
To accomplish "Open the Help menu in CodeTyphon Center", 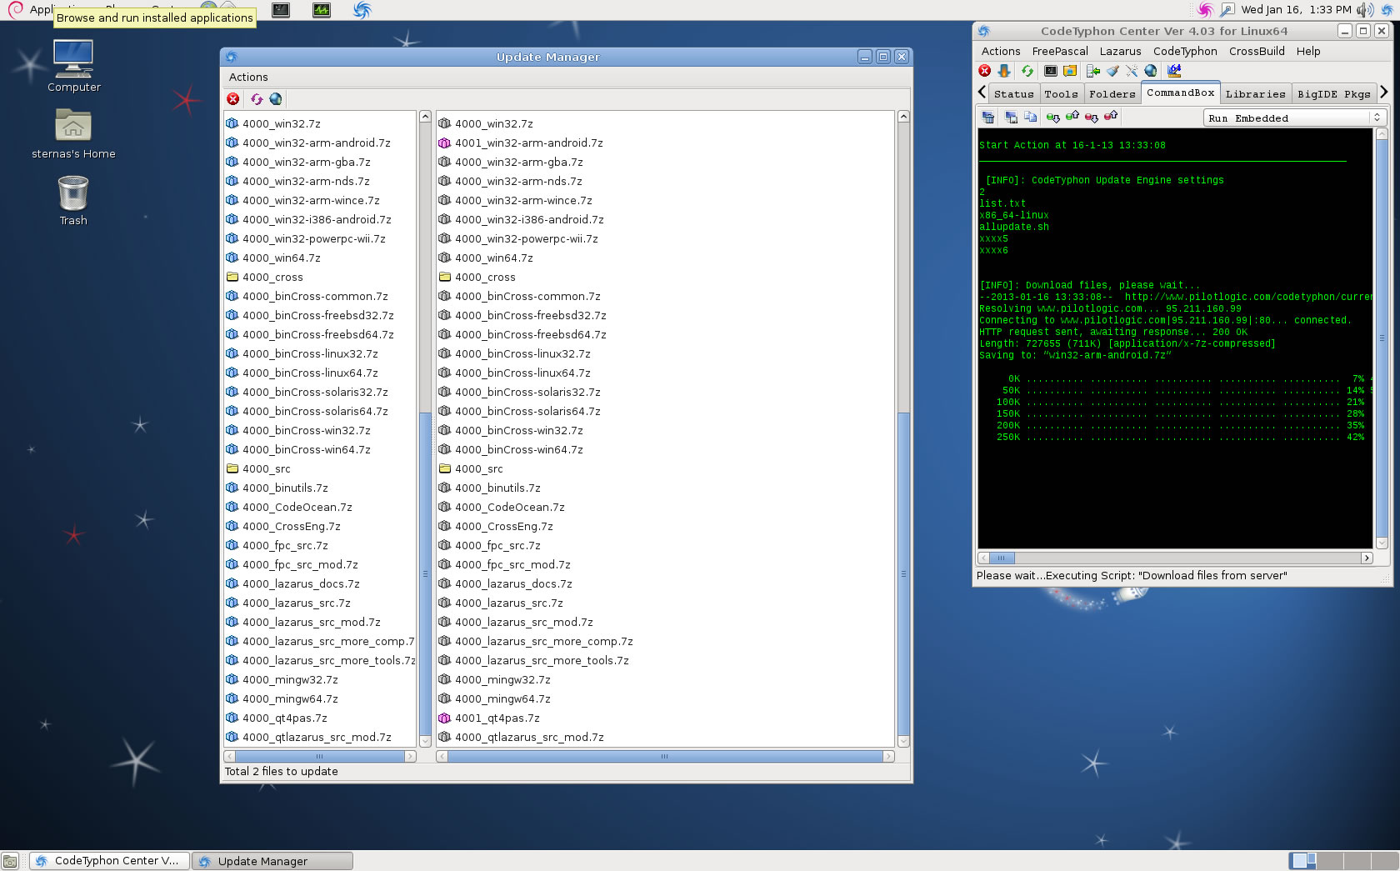I will point(1308,51).
